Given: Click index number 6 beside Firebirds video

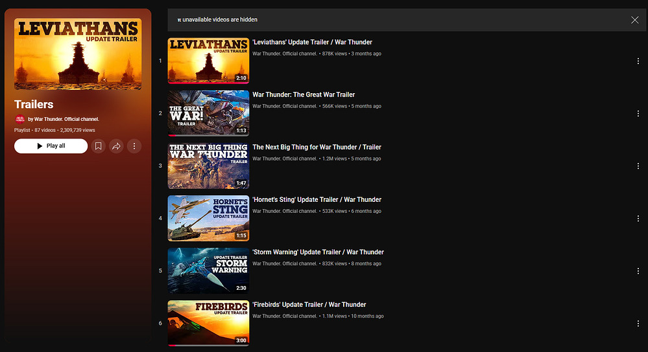Looking at the screenshot, I should point(160,323).
